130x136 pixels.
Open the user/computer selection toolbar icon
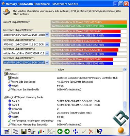click(32, 132)
